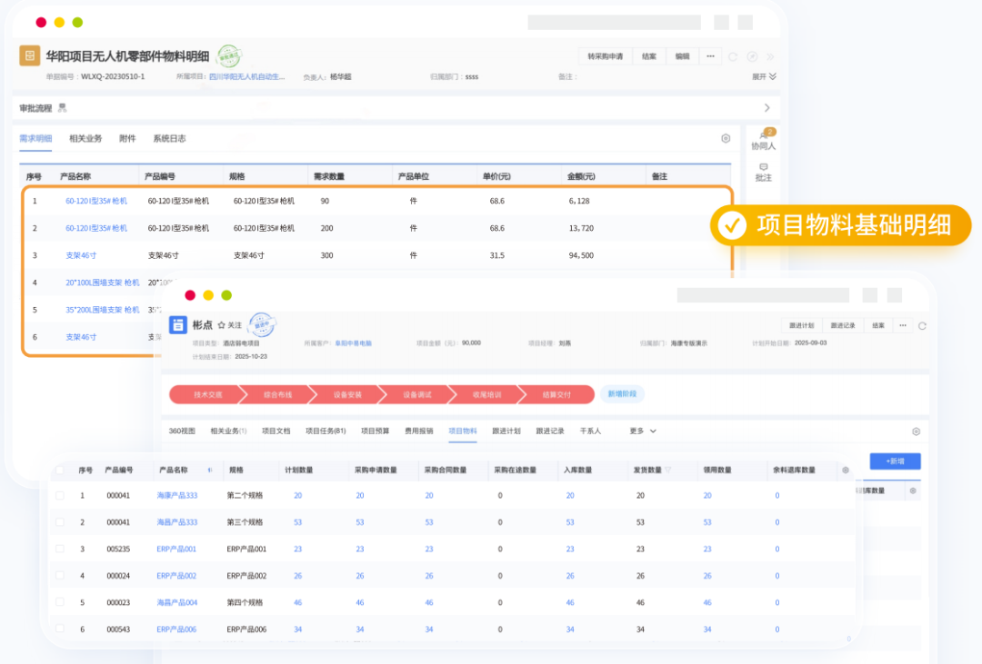This screenshot has height=664, width=982.
Task: Click amount 94,500 in 支架46寸 row
Action: click(x=581, y=255)
